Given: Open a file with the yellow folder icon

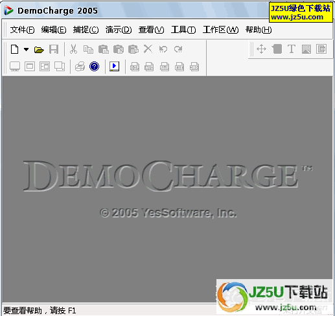Looking at the screenshot, I should pos(39,50).
